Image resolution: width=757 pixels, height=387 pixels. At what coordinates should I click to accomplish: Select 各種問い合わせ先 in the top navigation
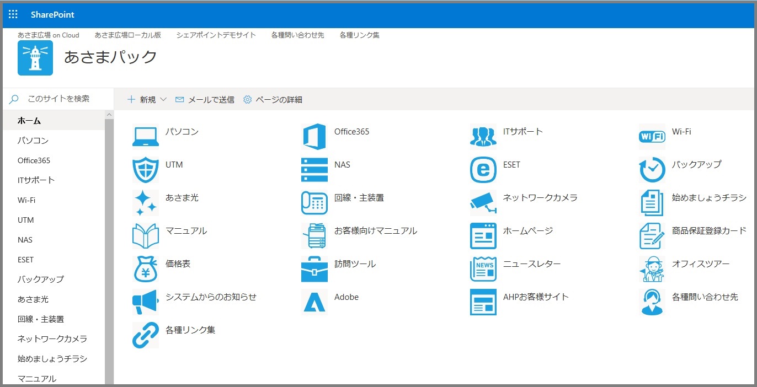tap(298, 35)
